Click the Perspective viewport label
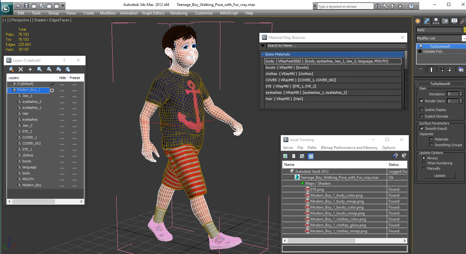Viewport: 466px width, 254px height. [x=20, y=20]
